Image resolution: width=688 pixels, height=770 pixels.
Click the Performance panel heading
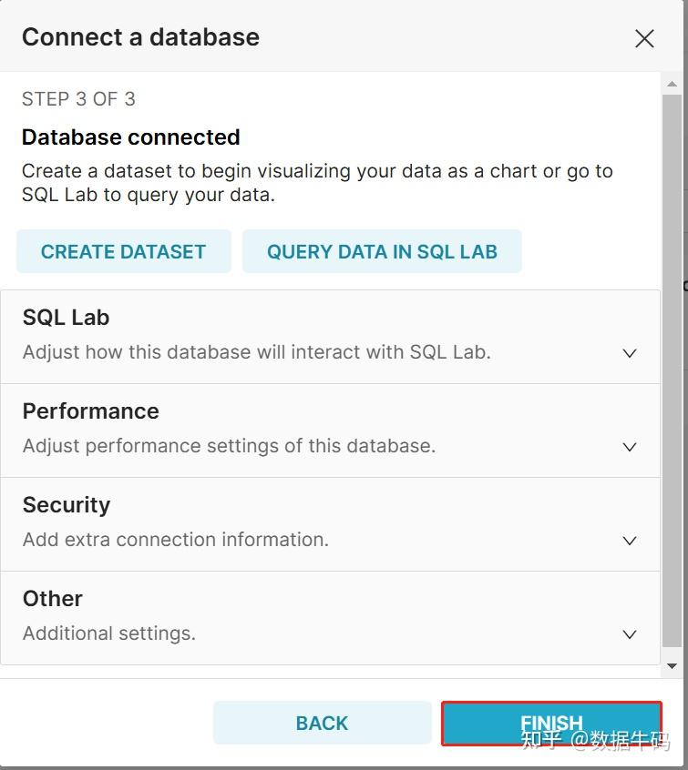tap(91, 411)
